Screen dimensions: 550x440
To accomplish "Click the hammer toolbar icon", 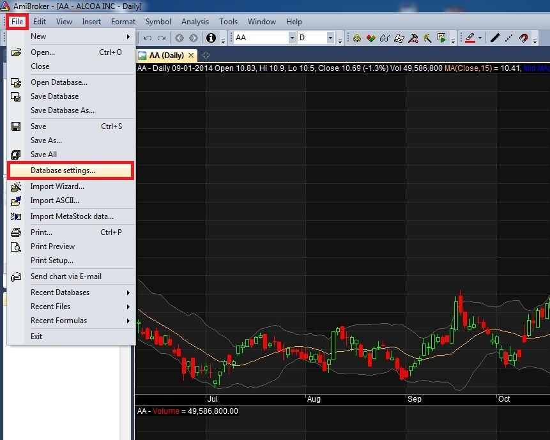I will click(413, 38).
